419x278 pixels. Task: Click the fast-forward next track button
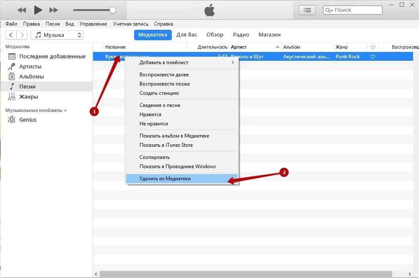click(x=54, y=10)
